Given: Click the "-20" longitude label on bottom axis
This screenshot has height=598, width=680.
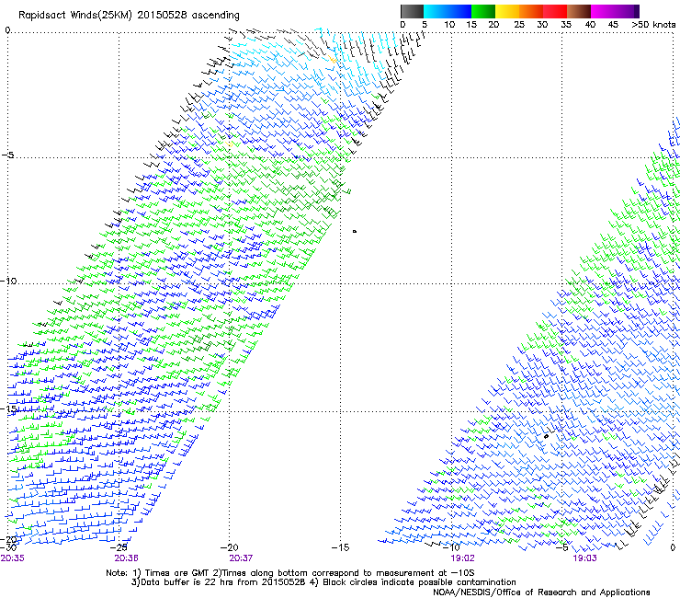Looking at the screenshot, I should [x=230, y=547].
